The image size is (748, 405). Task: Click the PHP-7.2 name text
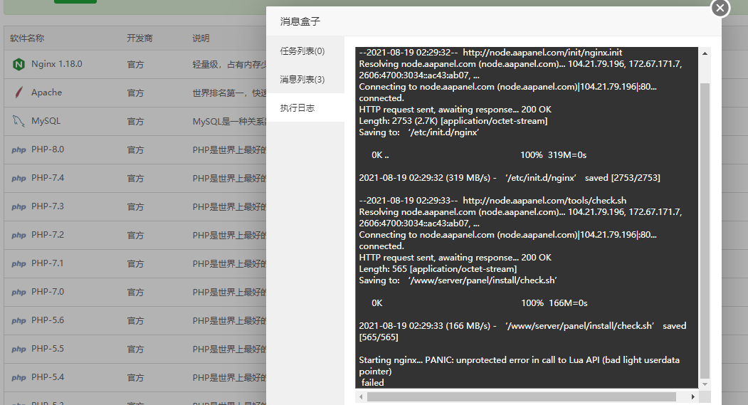(48, 235)
